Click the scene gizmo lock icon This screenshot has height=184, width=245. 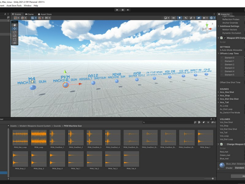point(213,24)
